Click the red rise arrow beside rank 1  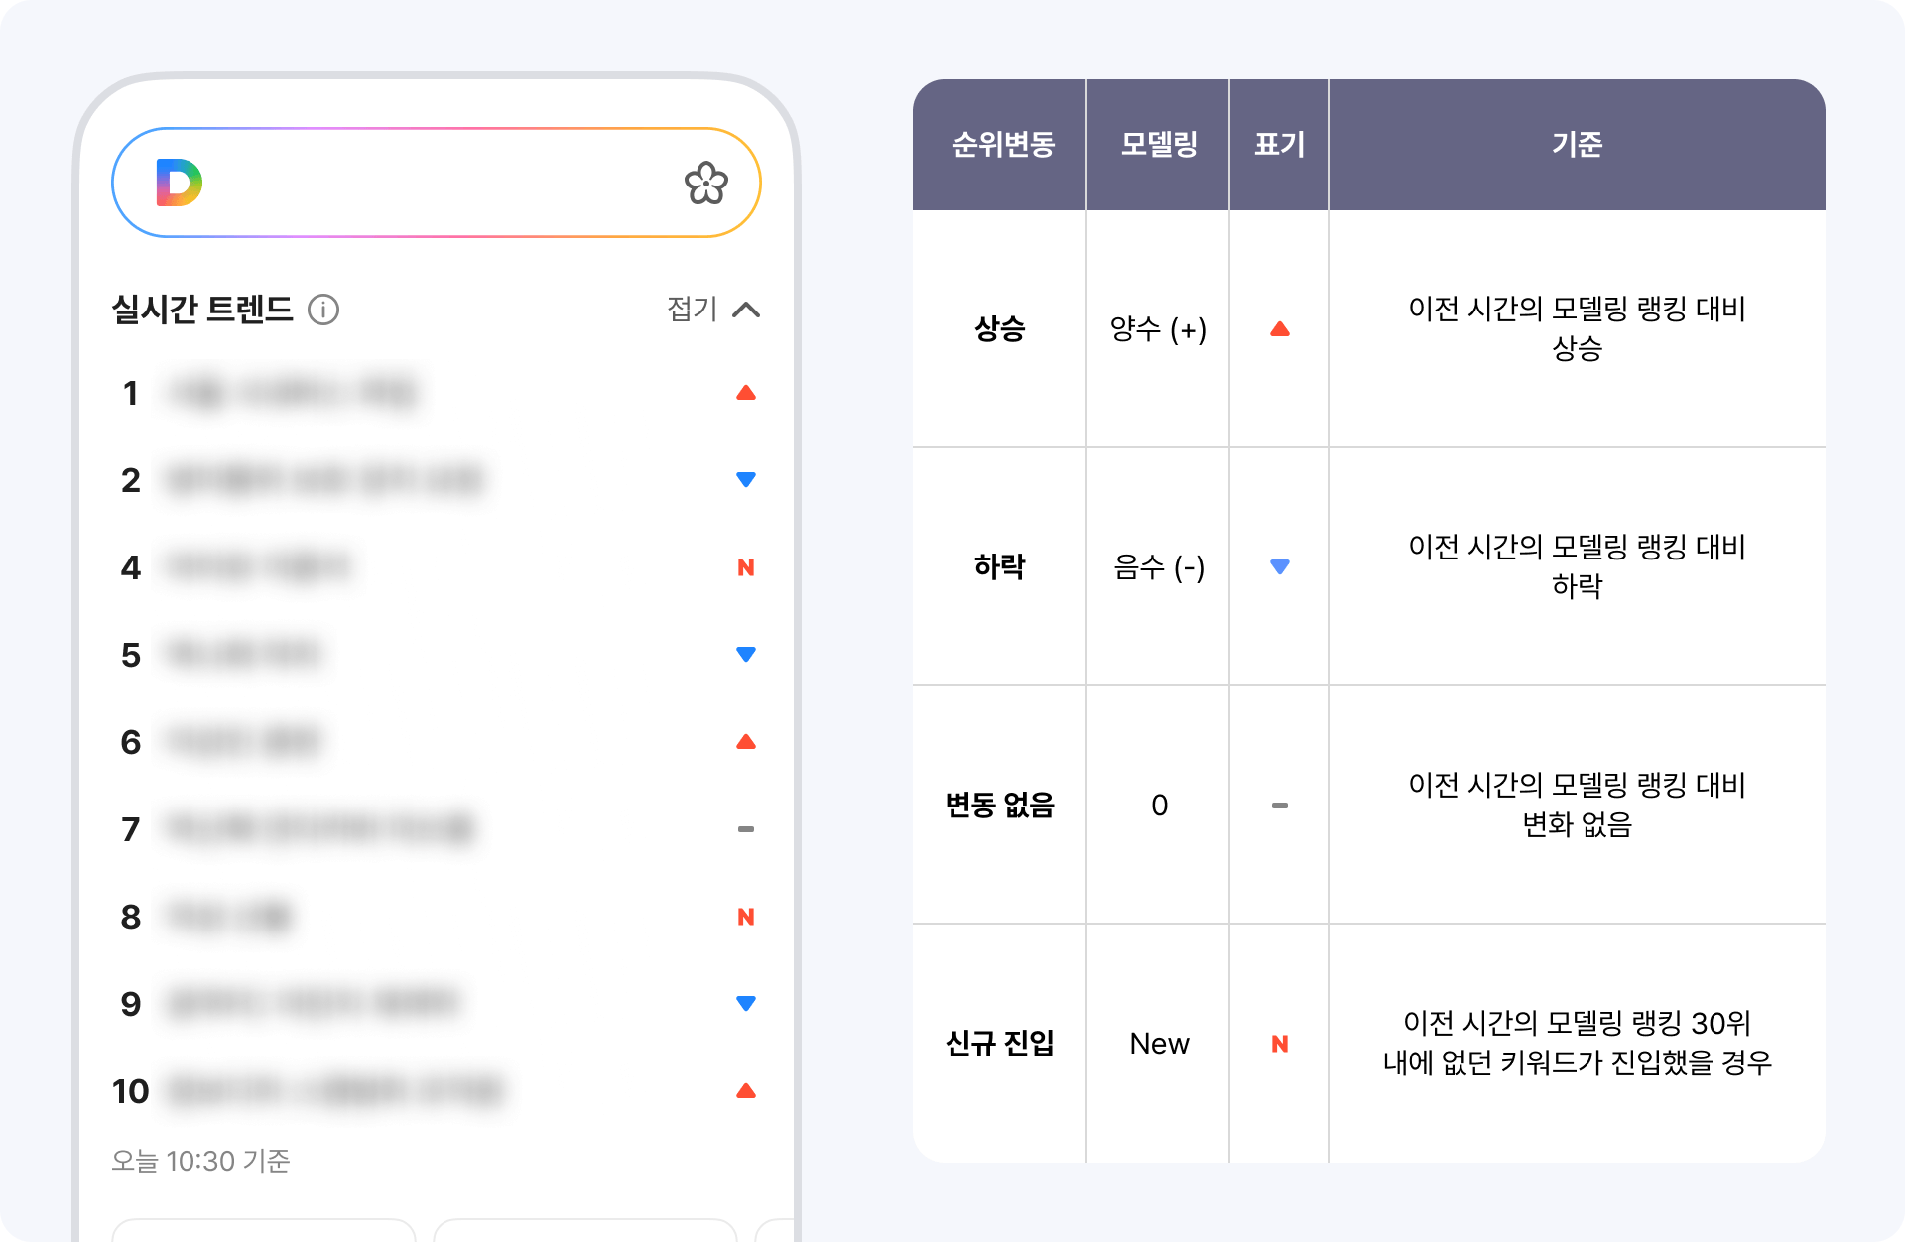(x=745, y=392)
